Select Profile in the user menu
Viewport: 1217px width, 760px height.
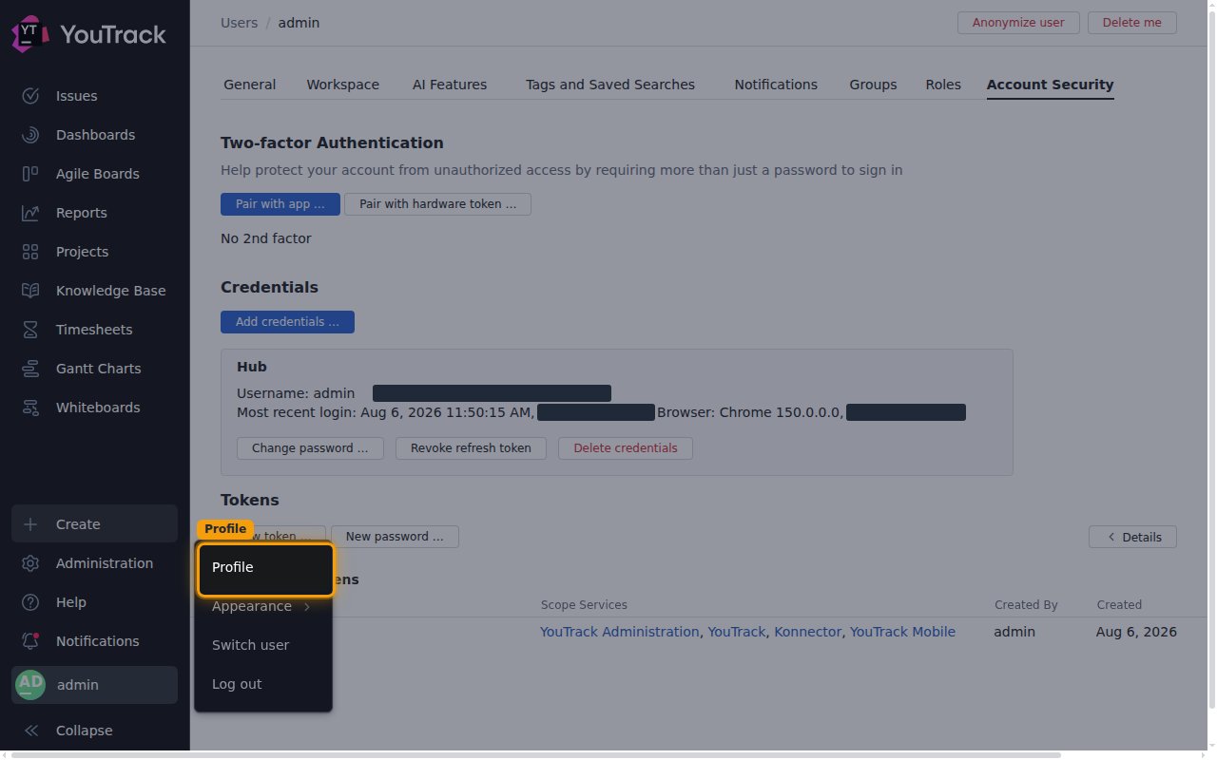[265, 567]
